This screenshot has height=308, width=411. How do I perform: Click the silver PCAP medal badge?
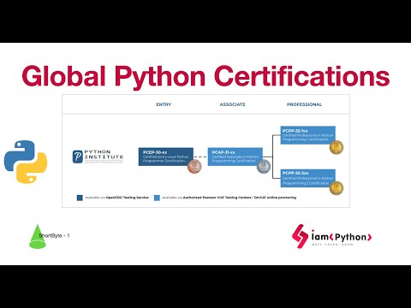pos(264,166)
